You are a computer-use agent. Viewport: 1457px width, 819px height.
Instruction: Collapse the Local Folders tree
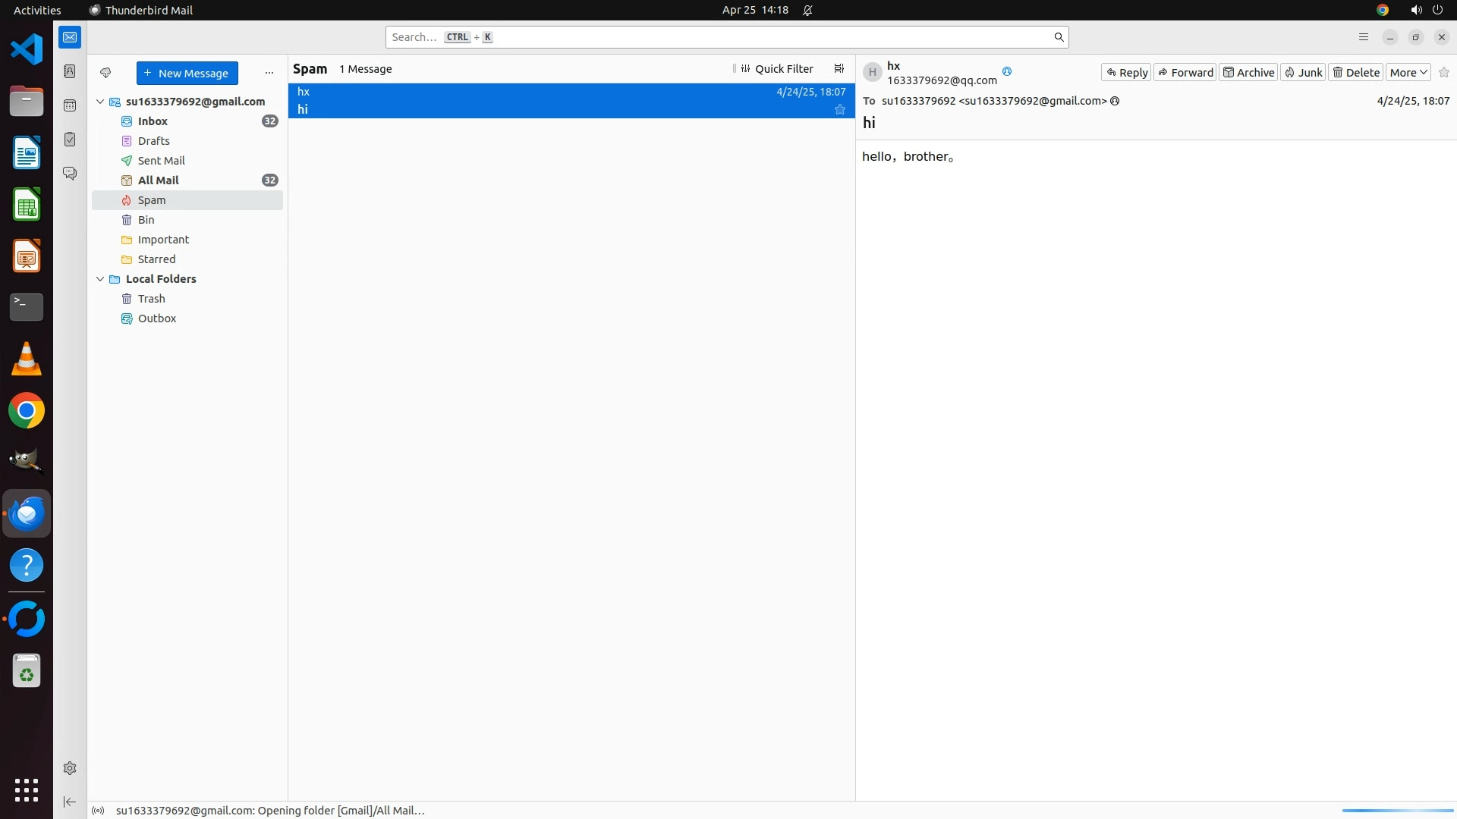(100, 279)
